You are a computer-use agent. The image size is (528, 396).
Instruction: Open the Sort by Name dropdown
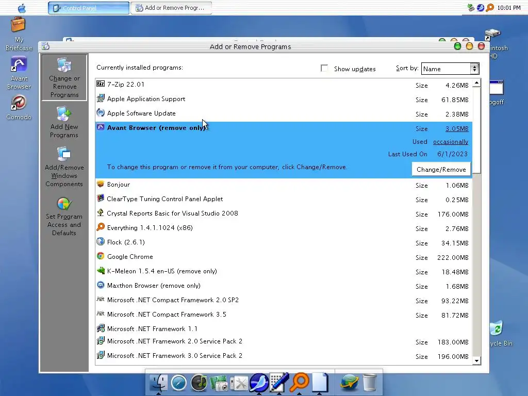point(450,69)
